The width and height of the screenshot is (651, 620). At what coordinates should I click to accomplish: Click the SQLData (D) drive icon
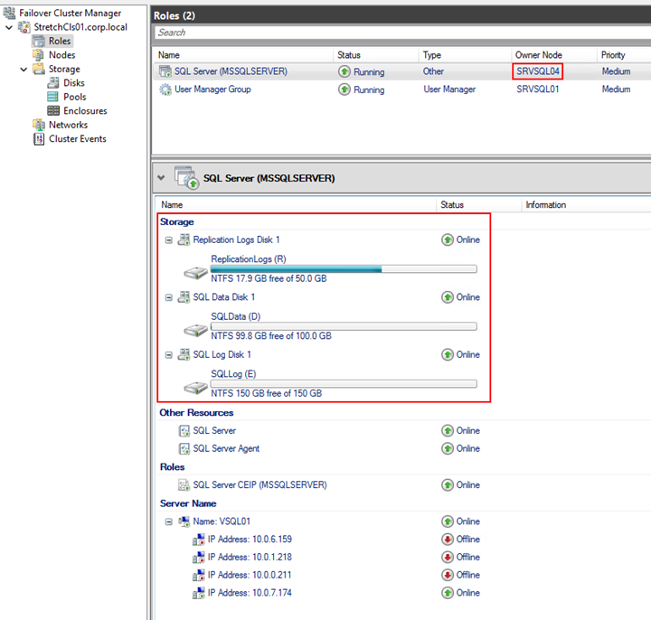(x=195, y=330)
